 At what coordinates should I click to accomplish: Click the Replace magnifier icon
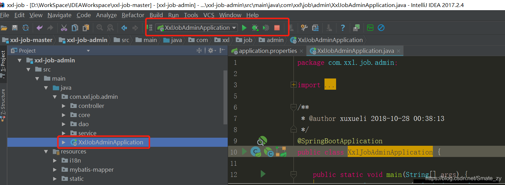(110, 28)
